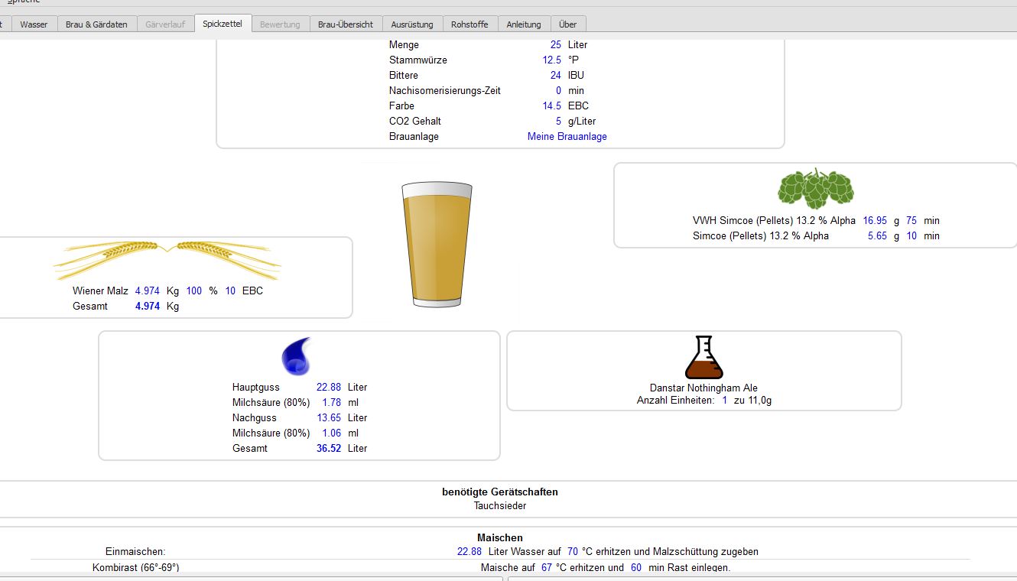This screenshot has width=1017, height=581.
Task: Open the Über tab
Action: pos(567,24)
